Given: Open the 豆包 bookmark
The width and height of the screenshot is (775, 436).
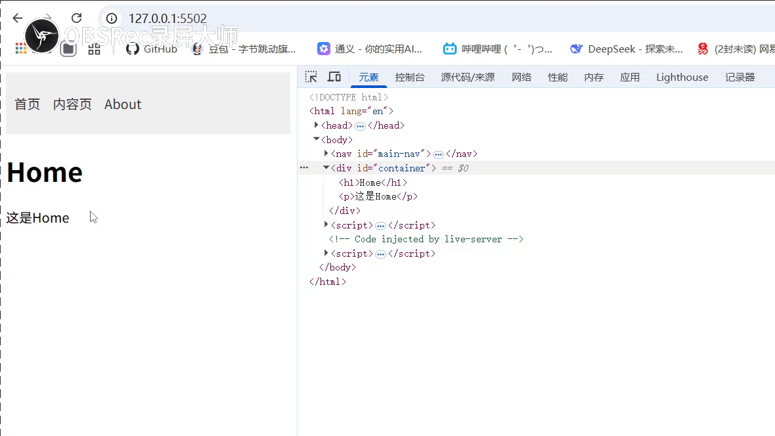Looking at the screenshot, I should (244, 49).
